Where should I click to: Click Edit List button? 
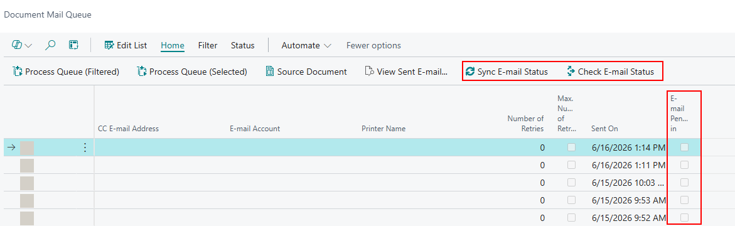126,45
